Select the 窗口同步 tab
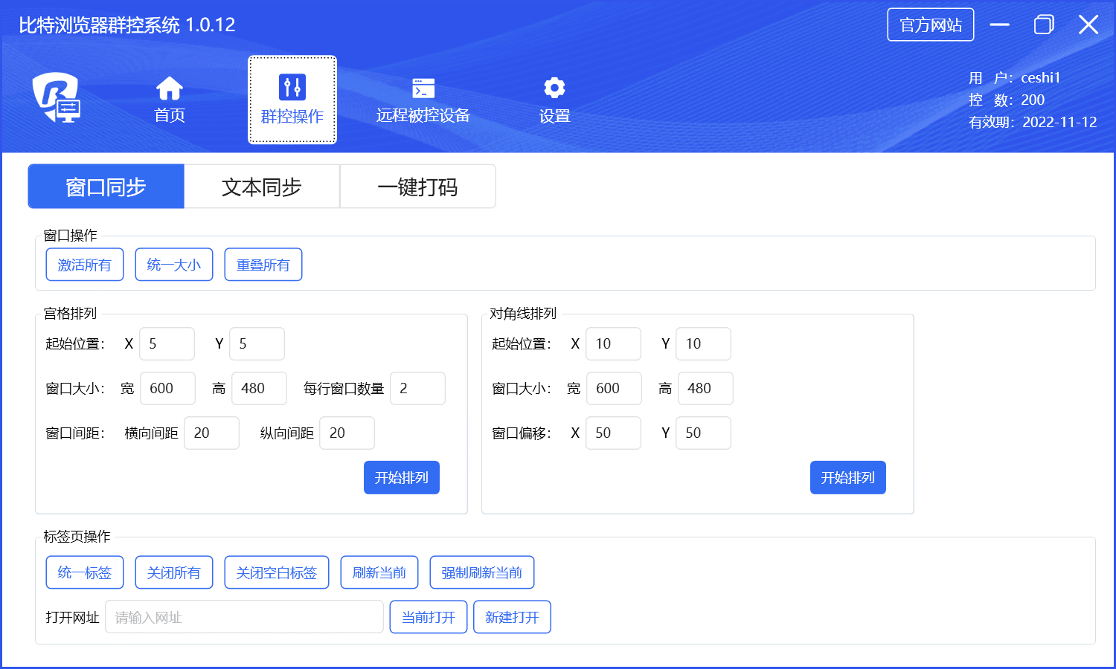Viewport: 1116px width, 669px height. tap(106, 187)
